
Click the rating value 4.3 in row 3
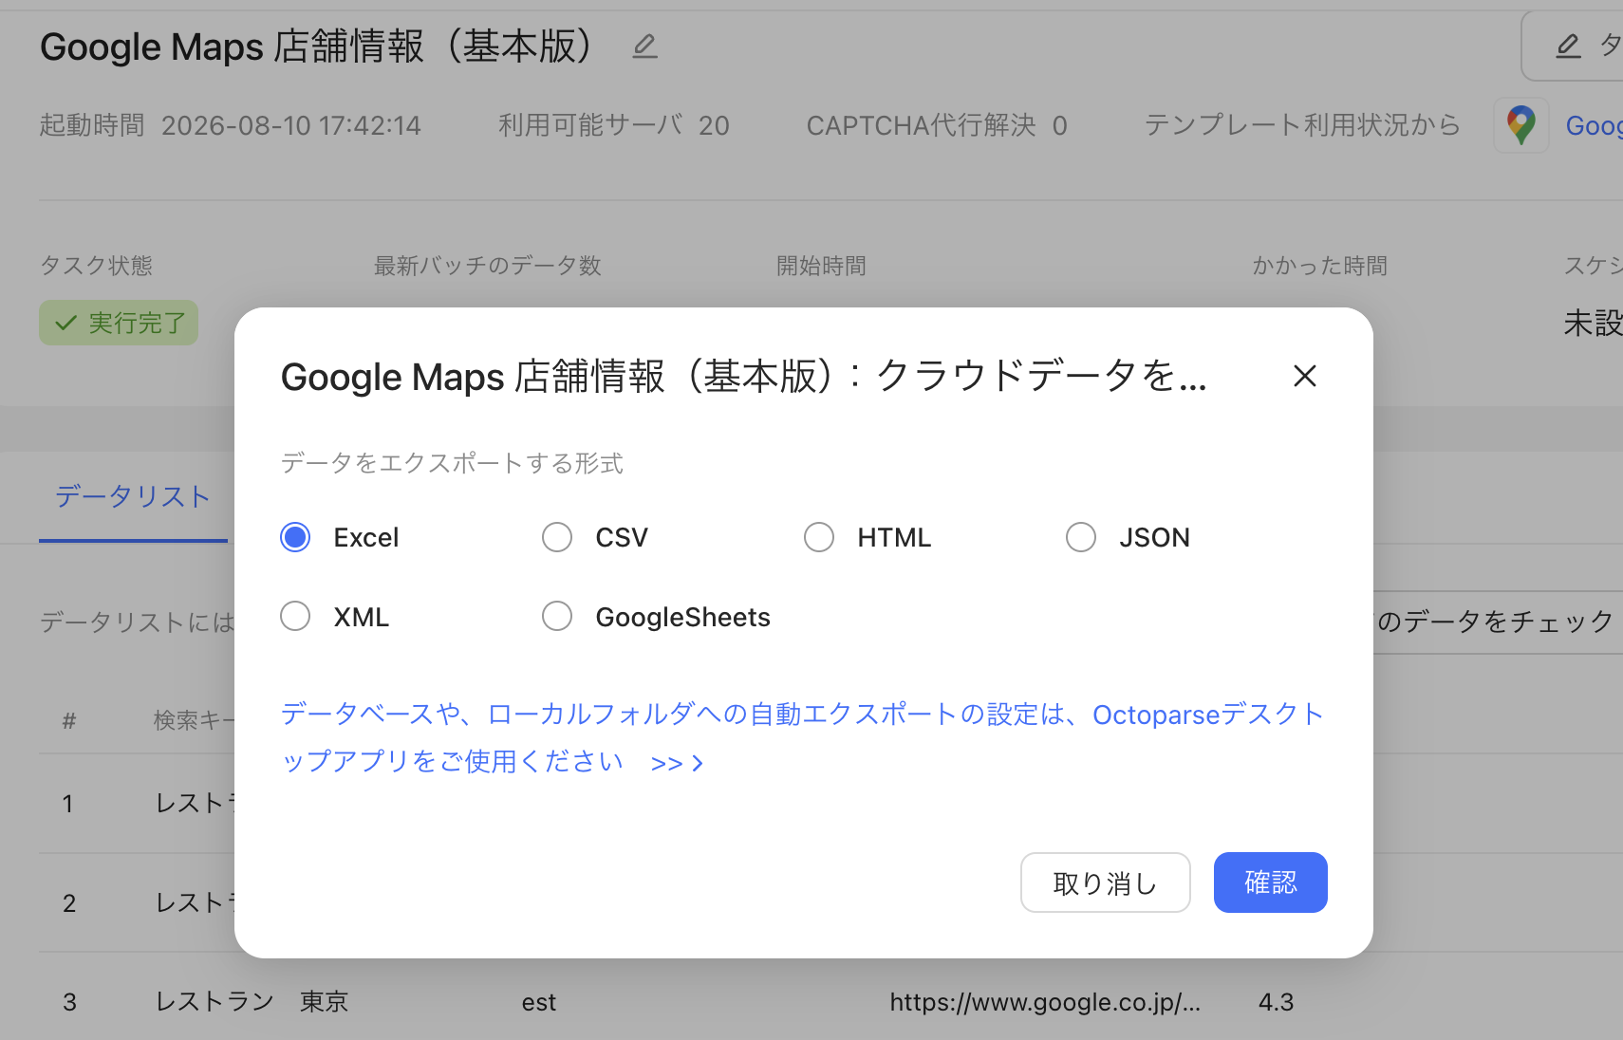1277,1002
